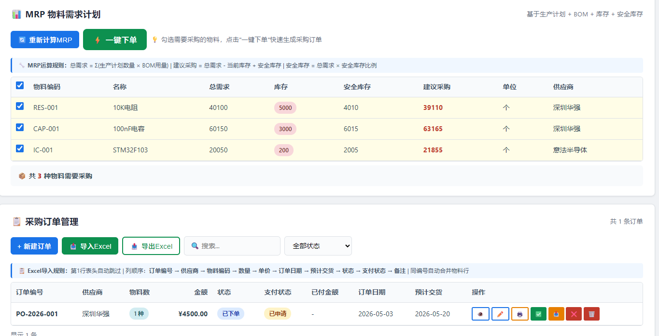Edit order PO-2026-001 with pencil icon
The height and width of the screenshot is (336, 659).
coord(500,314)
